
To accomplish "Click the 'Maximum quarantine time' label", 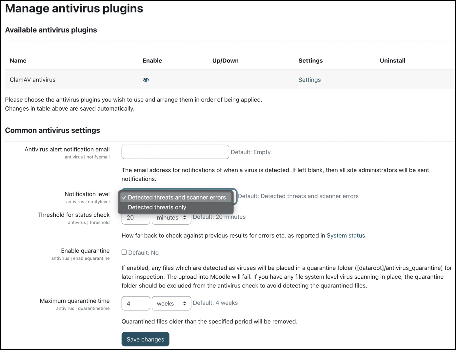I will 75,301.
